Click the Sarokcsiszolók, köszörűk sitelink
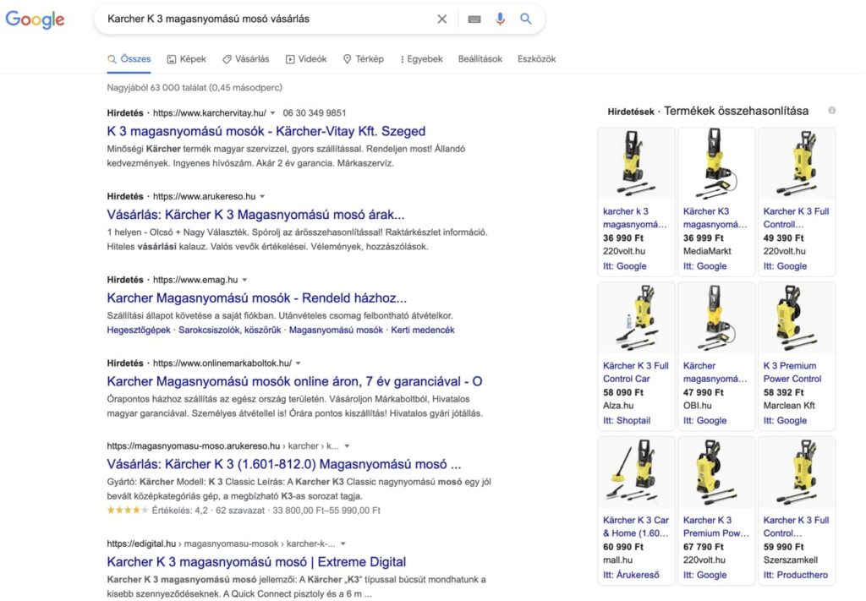Viewport: 866px width, 601px height. (x=230, y=330)
